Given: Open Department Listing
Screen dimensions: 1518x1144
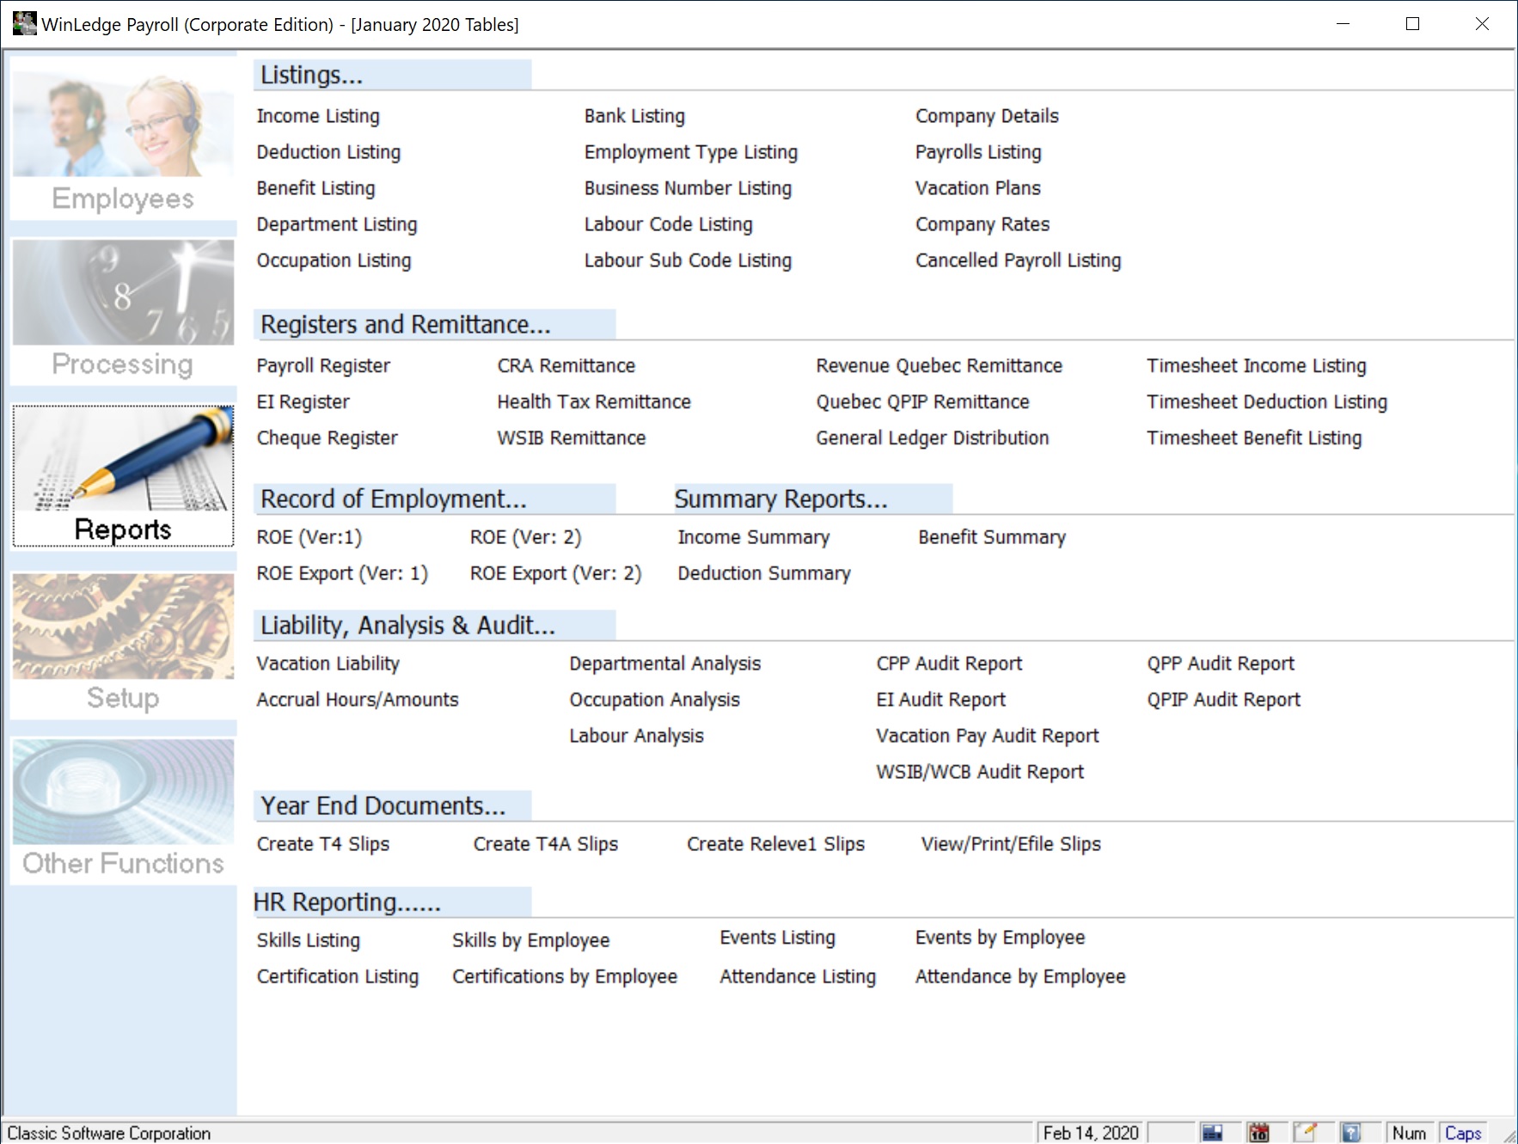Looking at the screenshot, I should click(337, 224).
